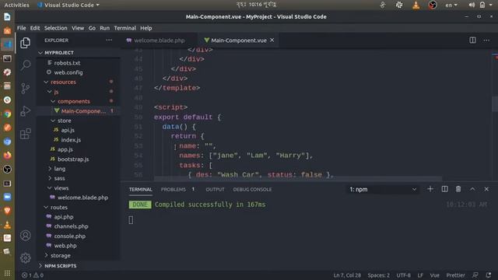This screenshot has height=280, width=498.
Task: Click Vue language mode in status bar
Action: 434,275
